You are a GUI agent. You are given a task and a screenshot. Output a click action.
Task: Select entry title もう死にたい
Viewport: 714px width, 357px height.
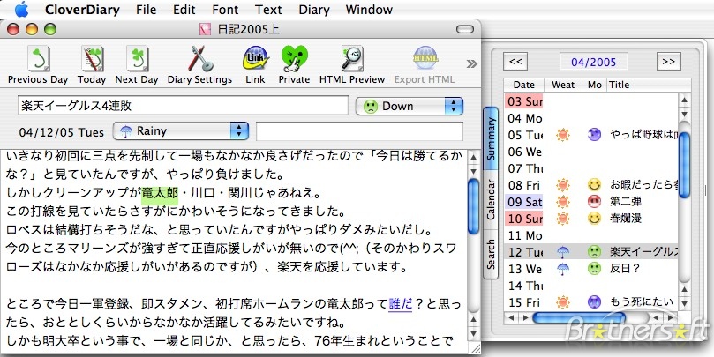[641, 301]
